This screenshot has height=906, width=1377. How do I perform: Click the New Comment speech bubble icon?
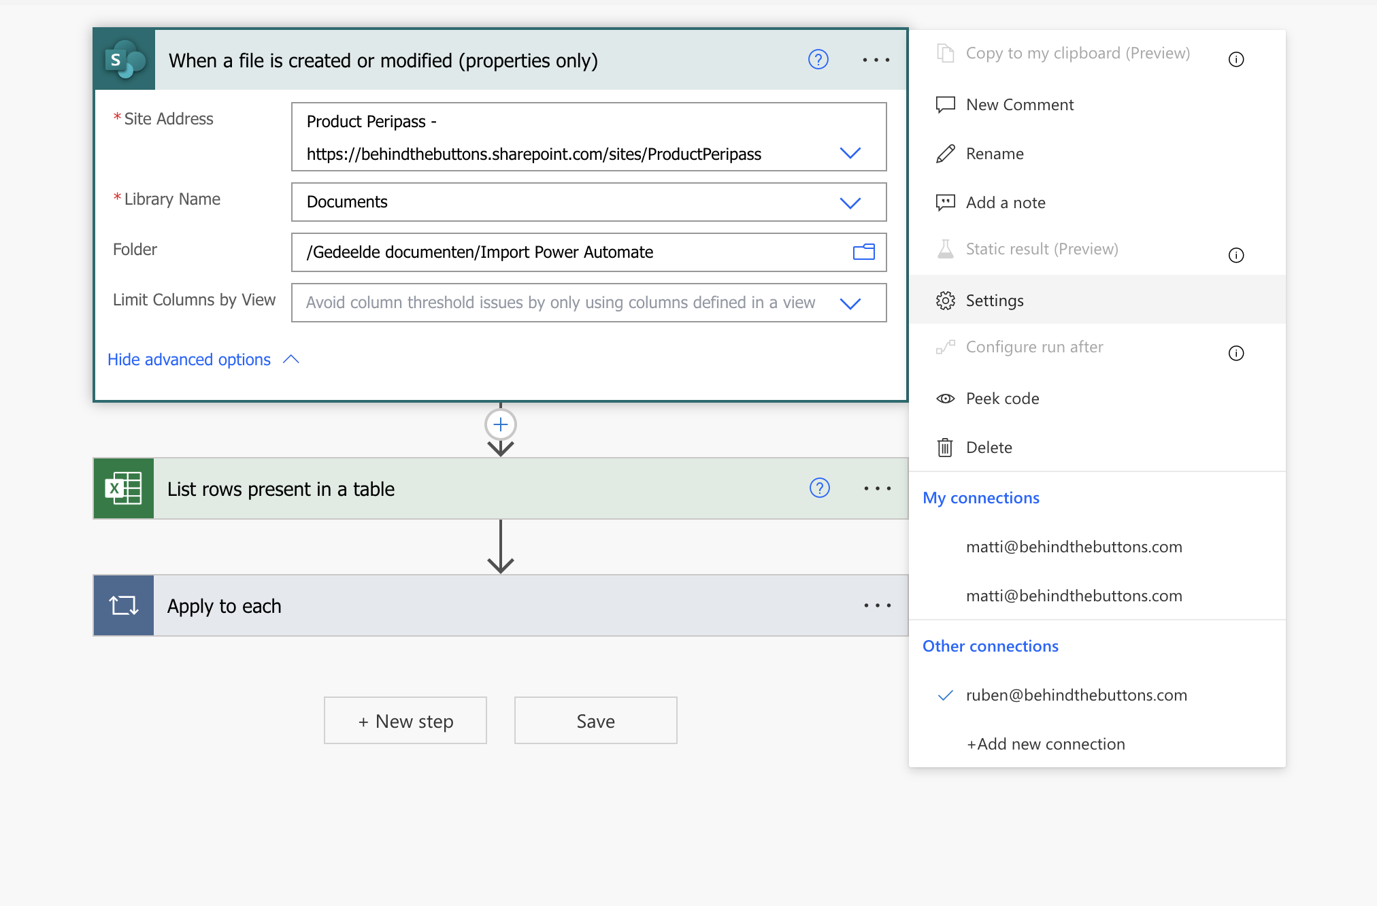[x=946, y=105]
